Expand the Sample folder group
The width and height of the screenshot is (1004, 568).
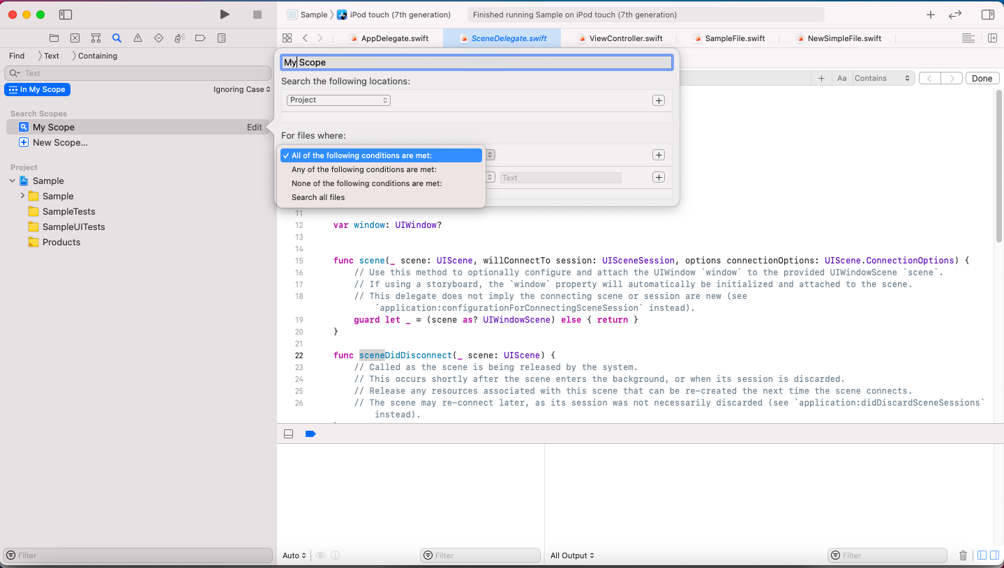(x=23, y=196)
